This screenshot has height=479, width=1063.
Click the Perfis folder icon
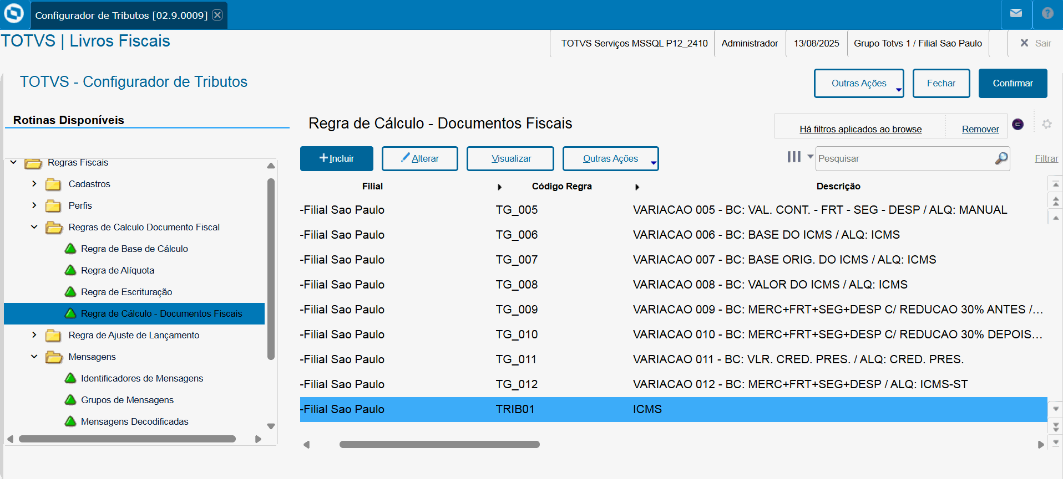click(x=53, y=205)
